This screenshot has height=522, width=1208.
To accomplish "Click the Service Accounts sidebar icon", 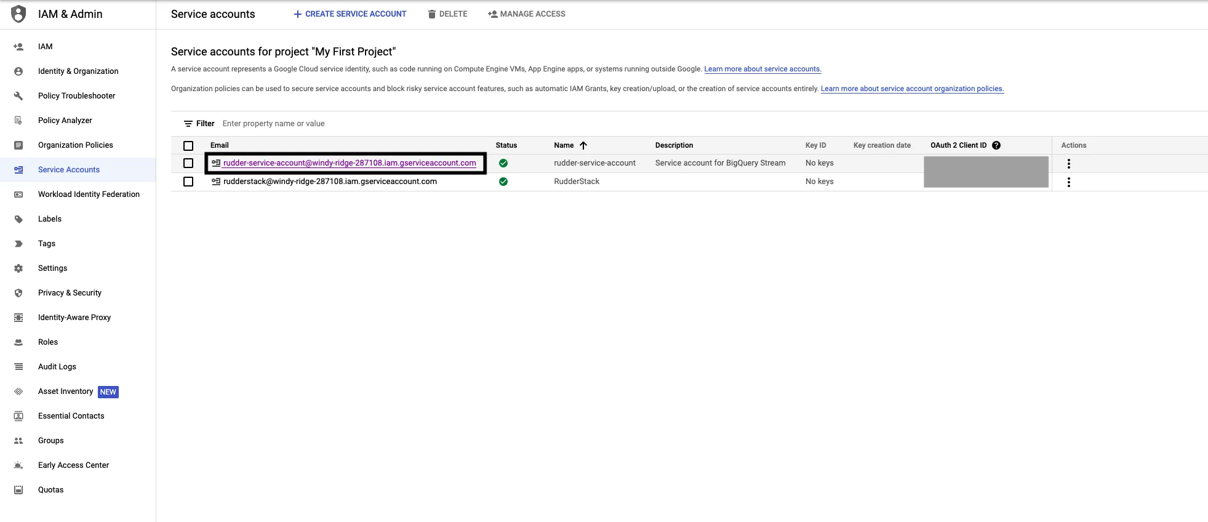I will click(x=18, y=170).
